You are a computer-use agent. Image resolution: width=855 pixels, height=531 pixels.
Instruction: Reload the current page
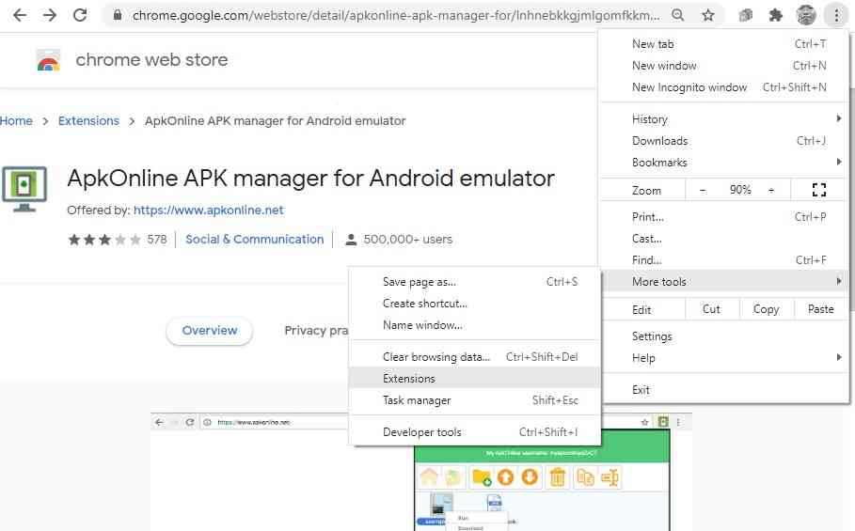click(x=80, y=15)
